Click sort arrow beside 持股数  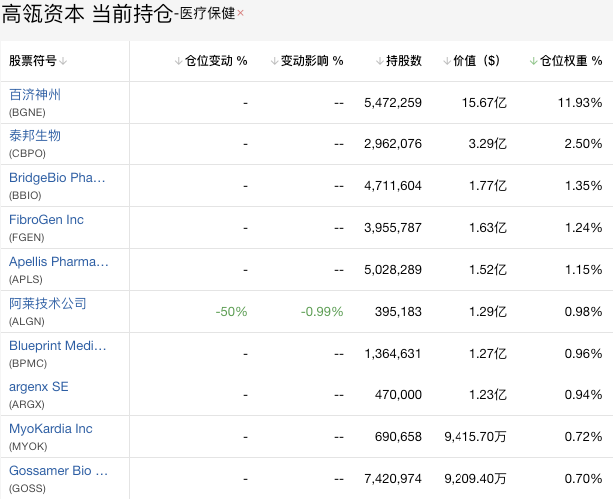pyautogui.click(x=380, y=61)
